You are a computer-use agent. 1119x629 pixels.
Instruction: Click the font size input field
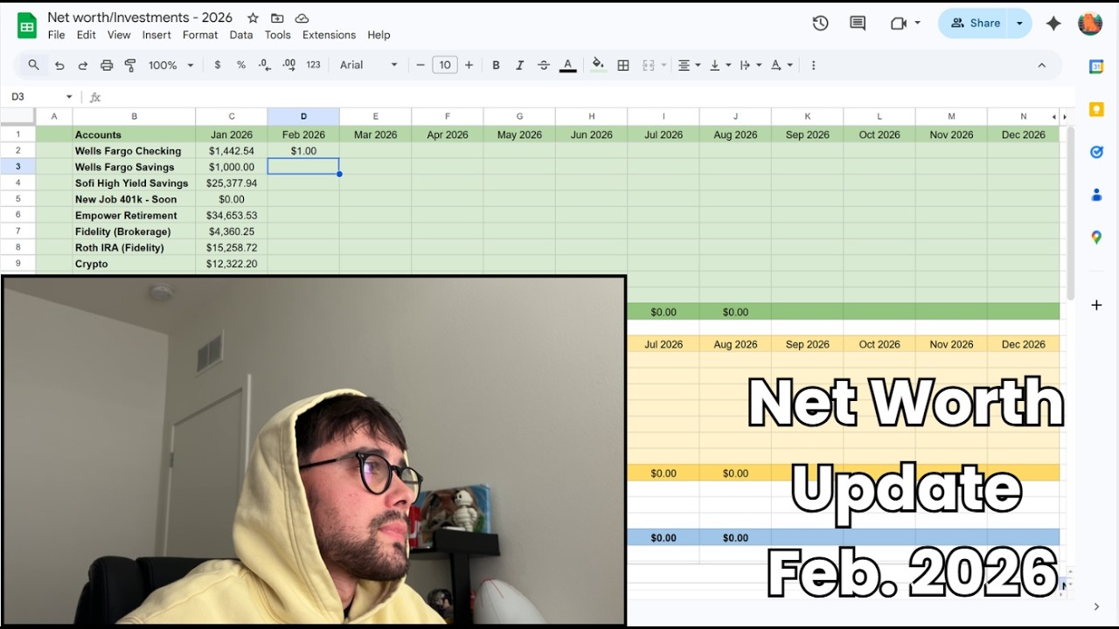(x=445, y=65)
